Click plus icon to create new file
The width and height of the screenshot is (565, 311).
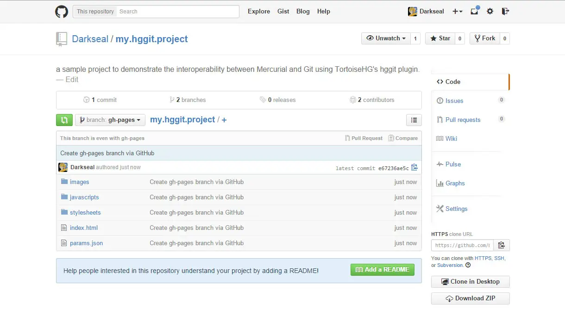[224, 120]
